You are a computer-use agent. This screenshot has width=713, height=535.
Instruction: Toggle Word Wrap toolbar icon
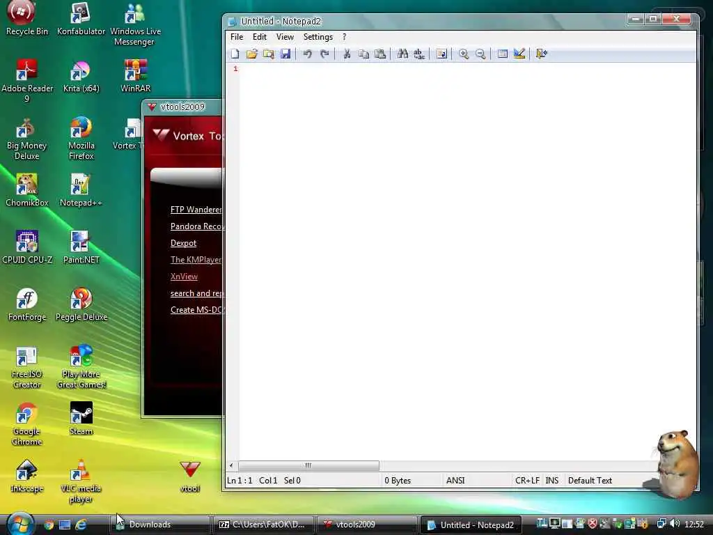point(441,54)
